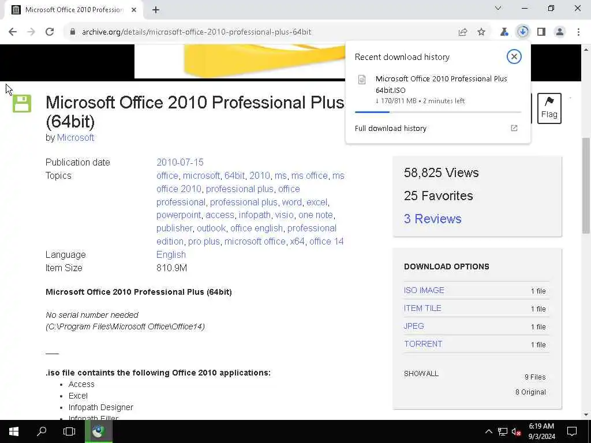Open the 8 Original link
This screenshot has height=443, width=591.
(530, 392)
